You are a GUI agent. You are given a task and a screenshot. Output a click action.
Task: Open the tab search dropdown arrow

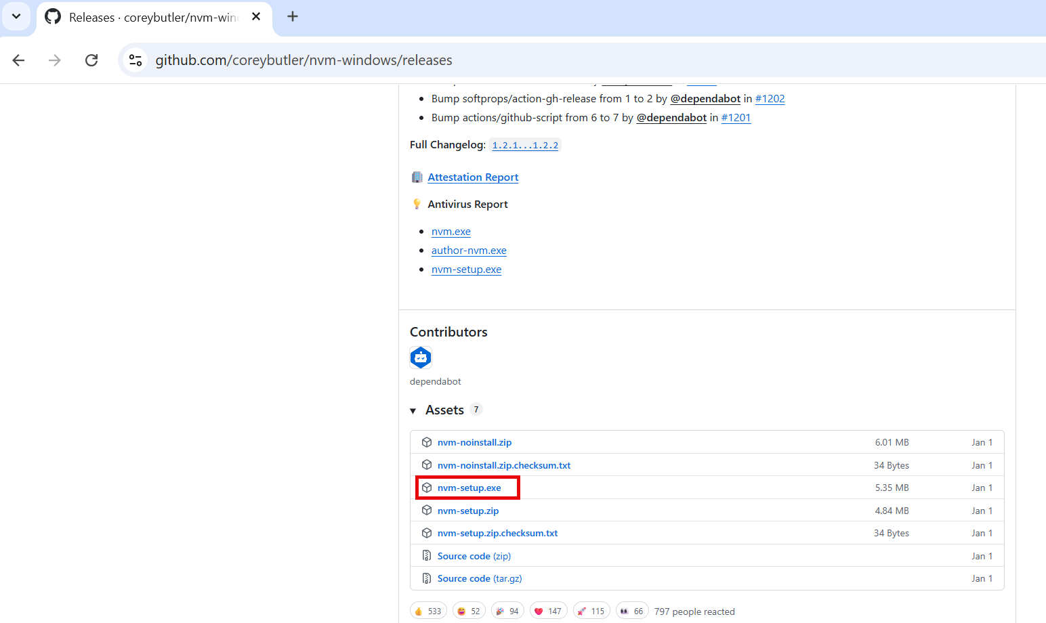tap(16, 16)
